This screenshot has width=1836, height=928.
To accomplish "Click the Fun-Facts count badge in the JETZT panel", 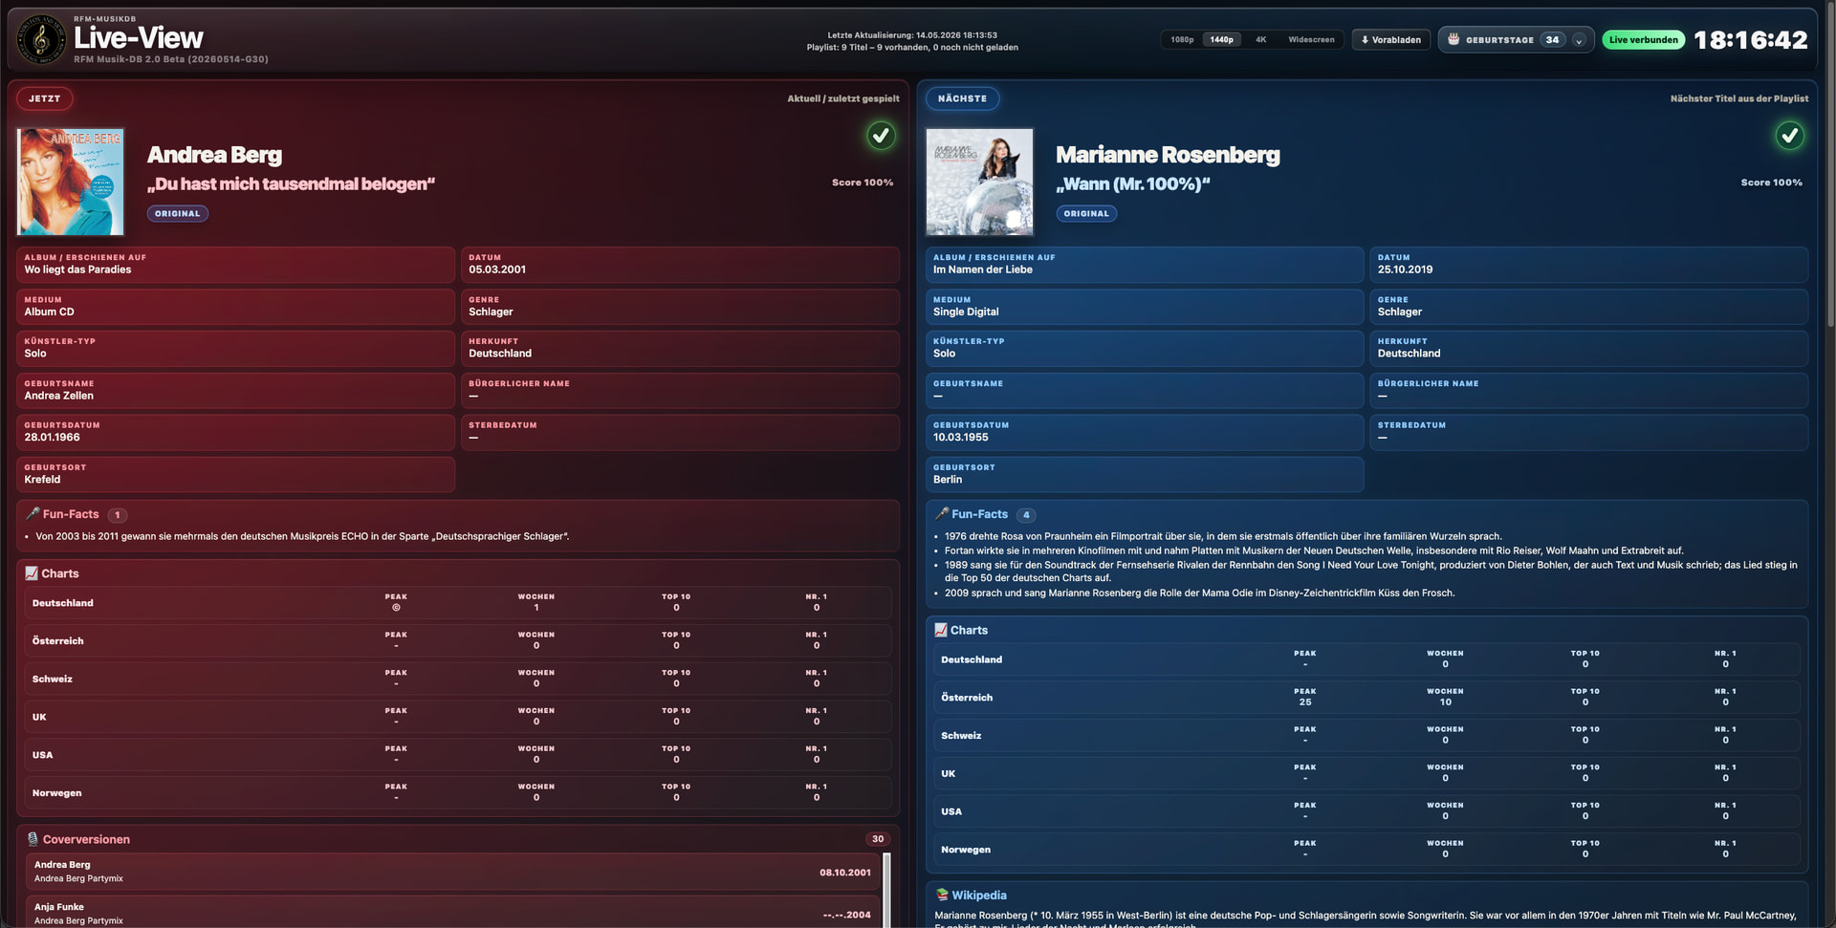I will [x=117, y=515].
